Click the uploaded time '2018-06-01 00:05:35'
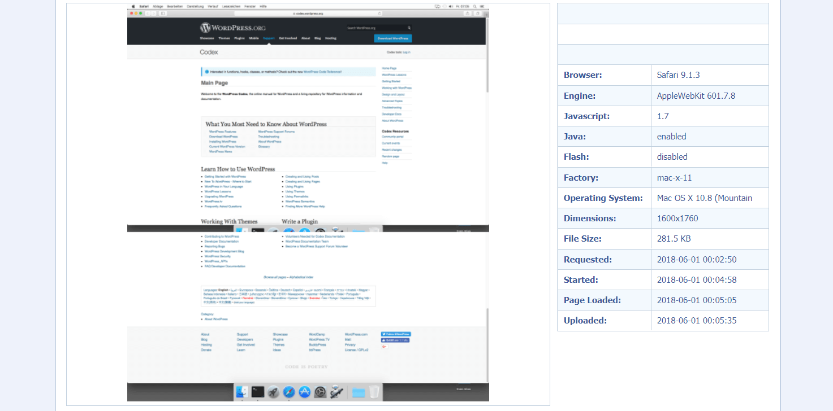Screen dimensions: 833x411 [x=697, y=320]
